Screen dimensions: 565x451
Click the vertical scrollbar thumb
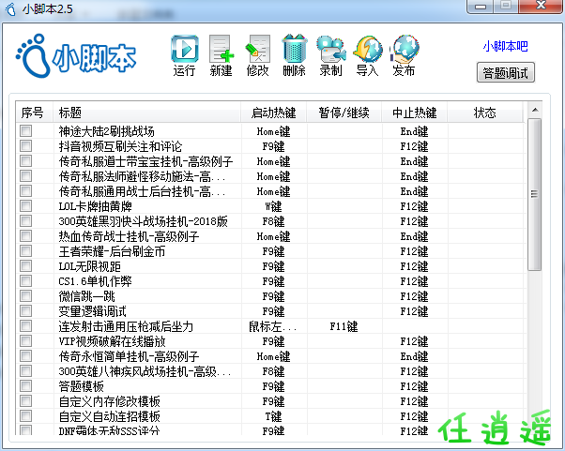(535, 194)
